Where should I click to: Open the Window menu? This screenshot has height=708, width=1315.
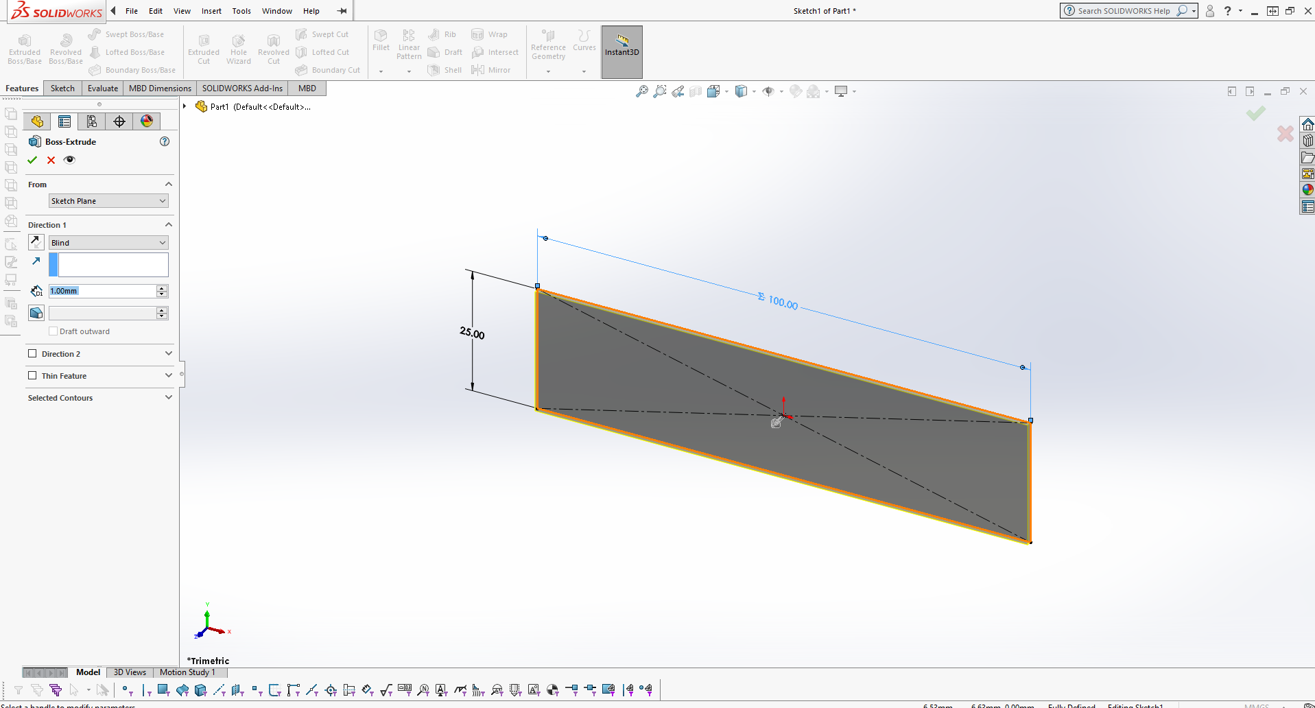(277, 11)
